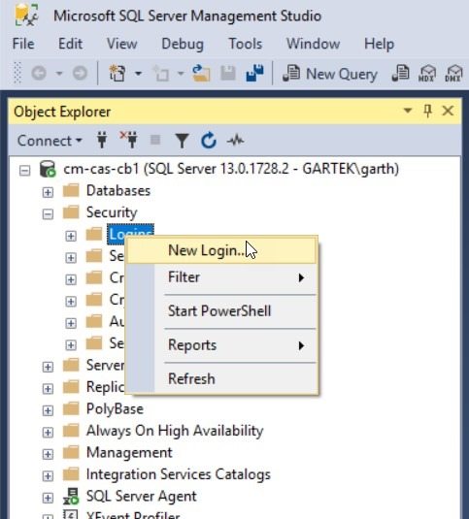Screen dimensions: 469x519
Task: Click the Analysis Services DMX Query icon
Action: (453, 73)
